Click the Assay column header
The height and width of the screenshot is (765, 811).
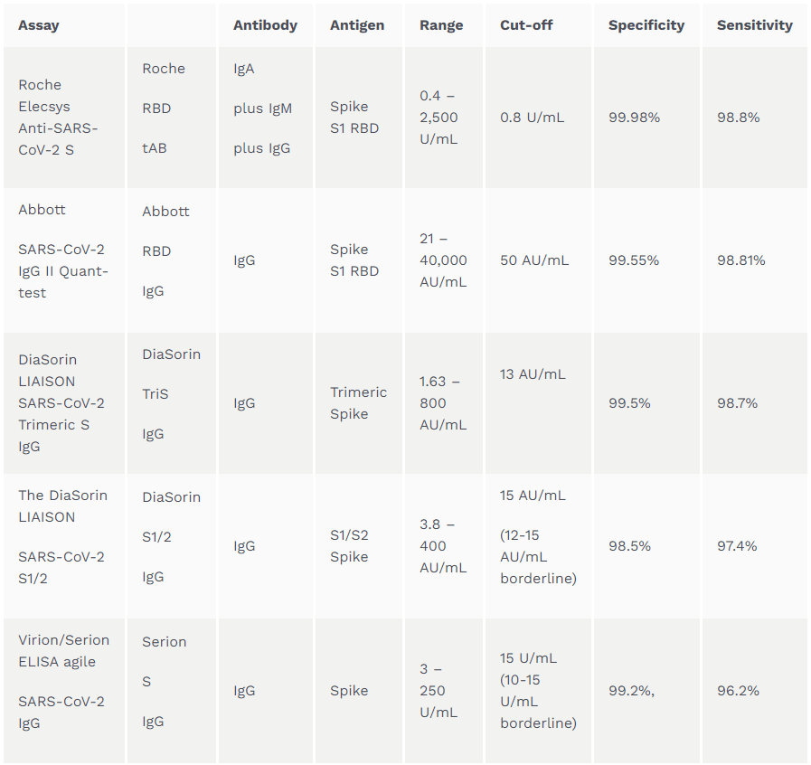(x=39, y=25)
